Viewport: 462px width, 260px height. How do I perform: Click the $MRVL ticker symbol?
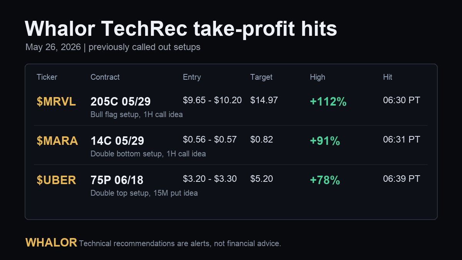[x=56, y=102]
